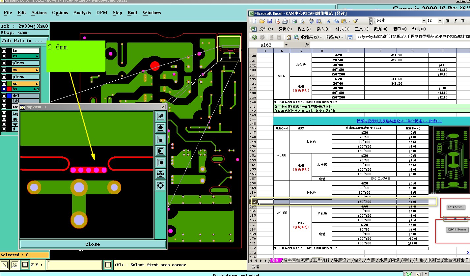Click Excel web toolbar Back arrow

[x=255, y=37]
